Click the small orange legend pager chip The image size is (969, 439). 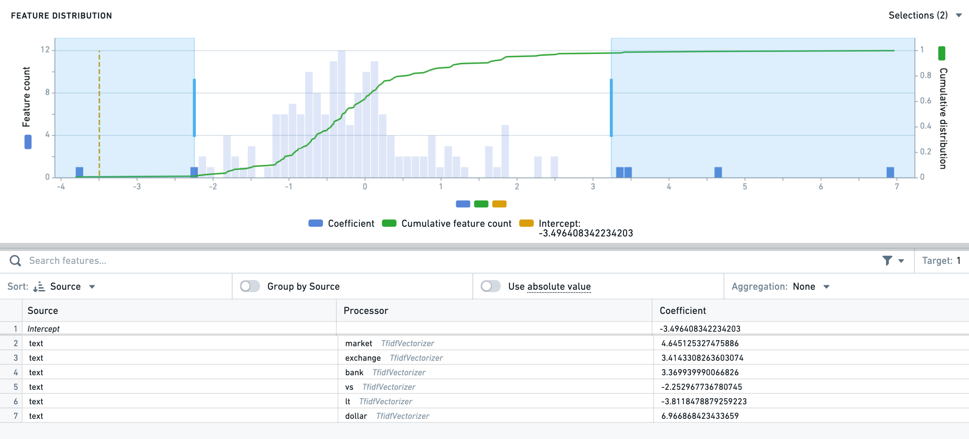(499, 204)
